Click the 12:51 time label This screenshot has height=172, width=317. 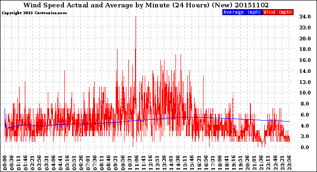click(x=157, y=163)
